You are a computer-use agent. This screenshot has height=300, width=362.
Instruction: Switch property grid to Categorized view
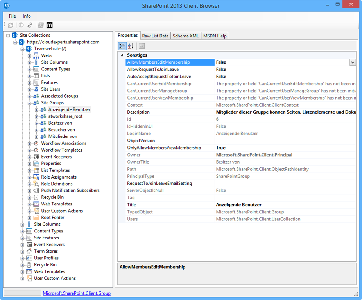pos(122,46)
